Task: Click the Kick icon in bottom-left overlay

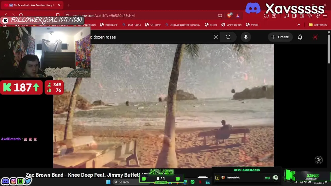Action: pyautogui.click(x=20, y=181)
